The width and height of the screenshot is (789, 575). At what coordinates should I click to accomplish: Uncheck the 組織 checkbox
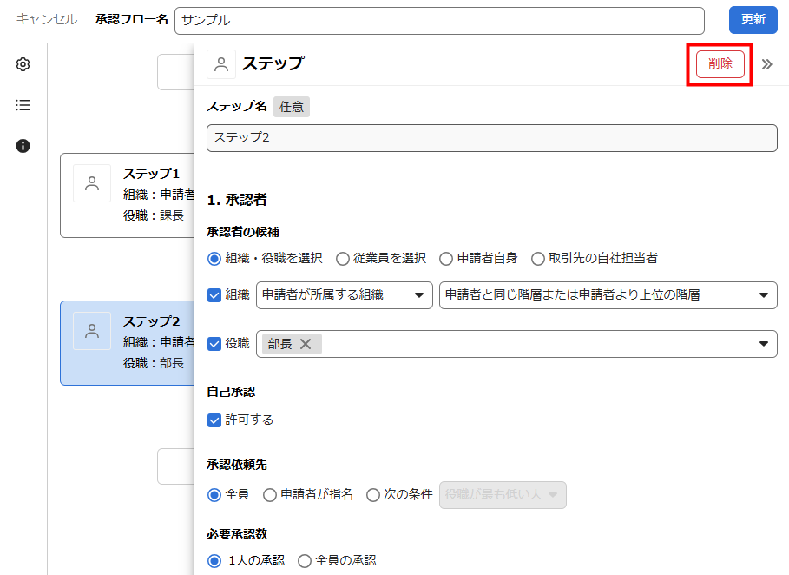(214, 294)
